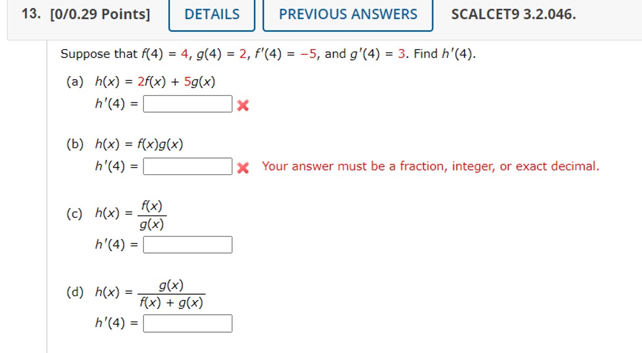642x353 pixels.
Task: Click the answer box for part (b)
Action: pos(187,165)
